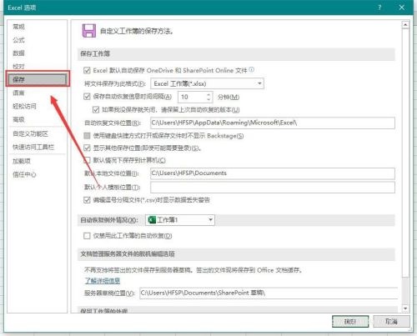417x336 pixels.
Task: Open the 了解详细信息 link
Action: pos(103,281)
